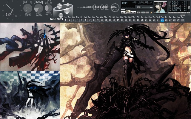The width and height of the screenshot is (191, 119).
Task: Select calendar day 3
Action: click(74, 20)
